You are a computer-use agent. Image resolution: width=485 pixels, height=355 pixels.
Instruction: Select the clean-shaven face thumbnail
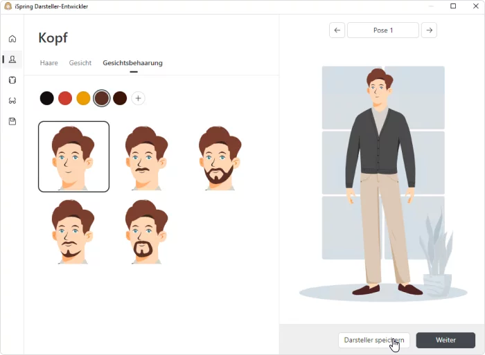coord(73,156)
